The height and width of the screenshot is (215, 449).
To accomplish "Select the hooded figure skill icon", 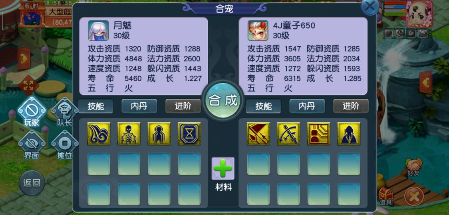I will [x=349, y=134].
